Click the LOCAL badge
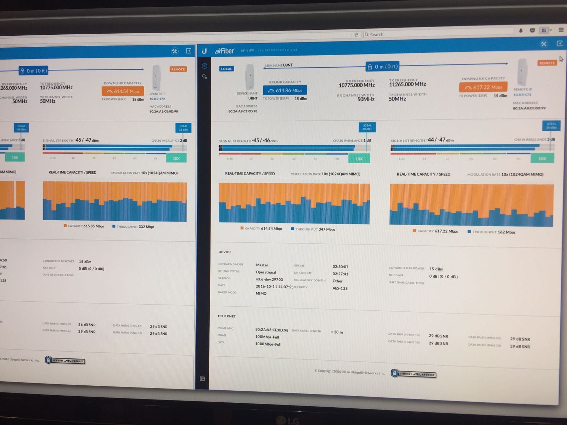Image resolution: width=567 pixels, height=425 pixels. (226, 69)
